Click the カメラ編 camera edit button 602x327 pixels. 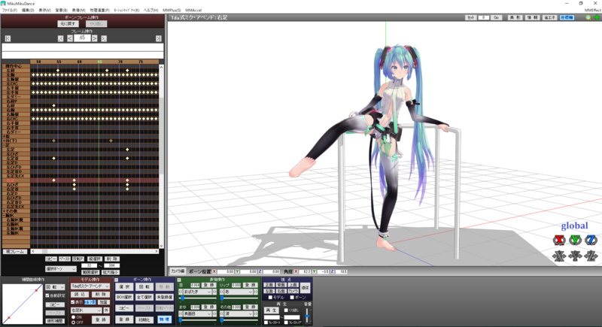pyautogui.click(x=178, y=271)
